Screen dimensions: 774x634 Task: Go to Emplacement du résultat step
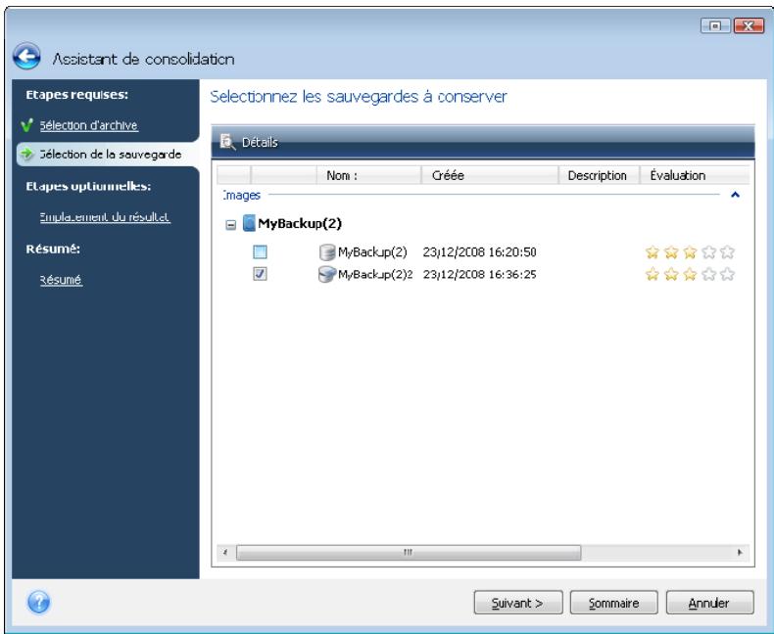click(105, 217)
